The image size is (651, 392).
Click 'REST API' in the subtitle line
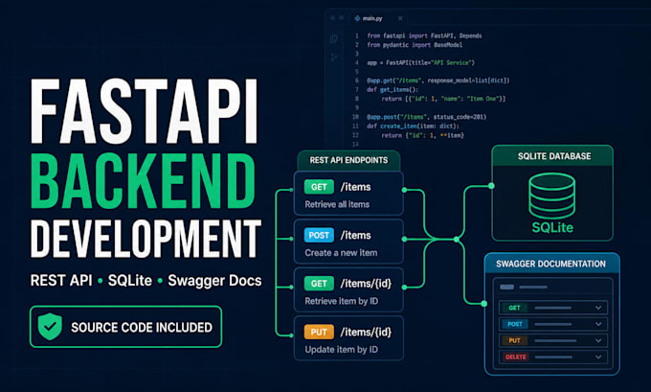61,281
